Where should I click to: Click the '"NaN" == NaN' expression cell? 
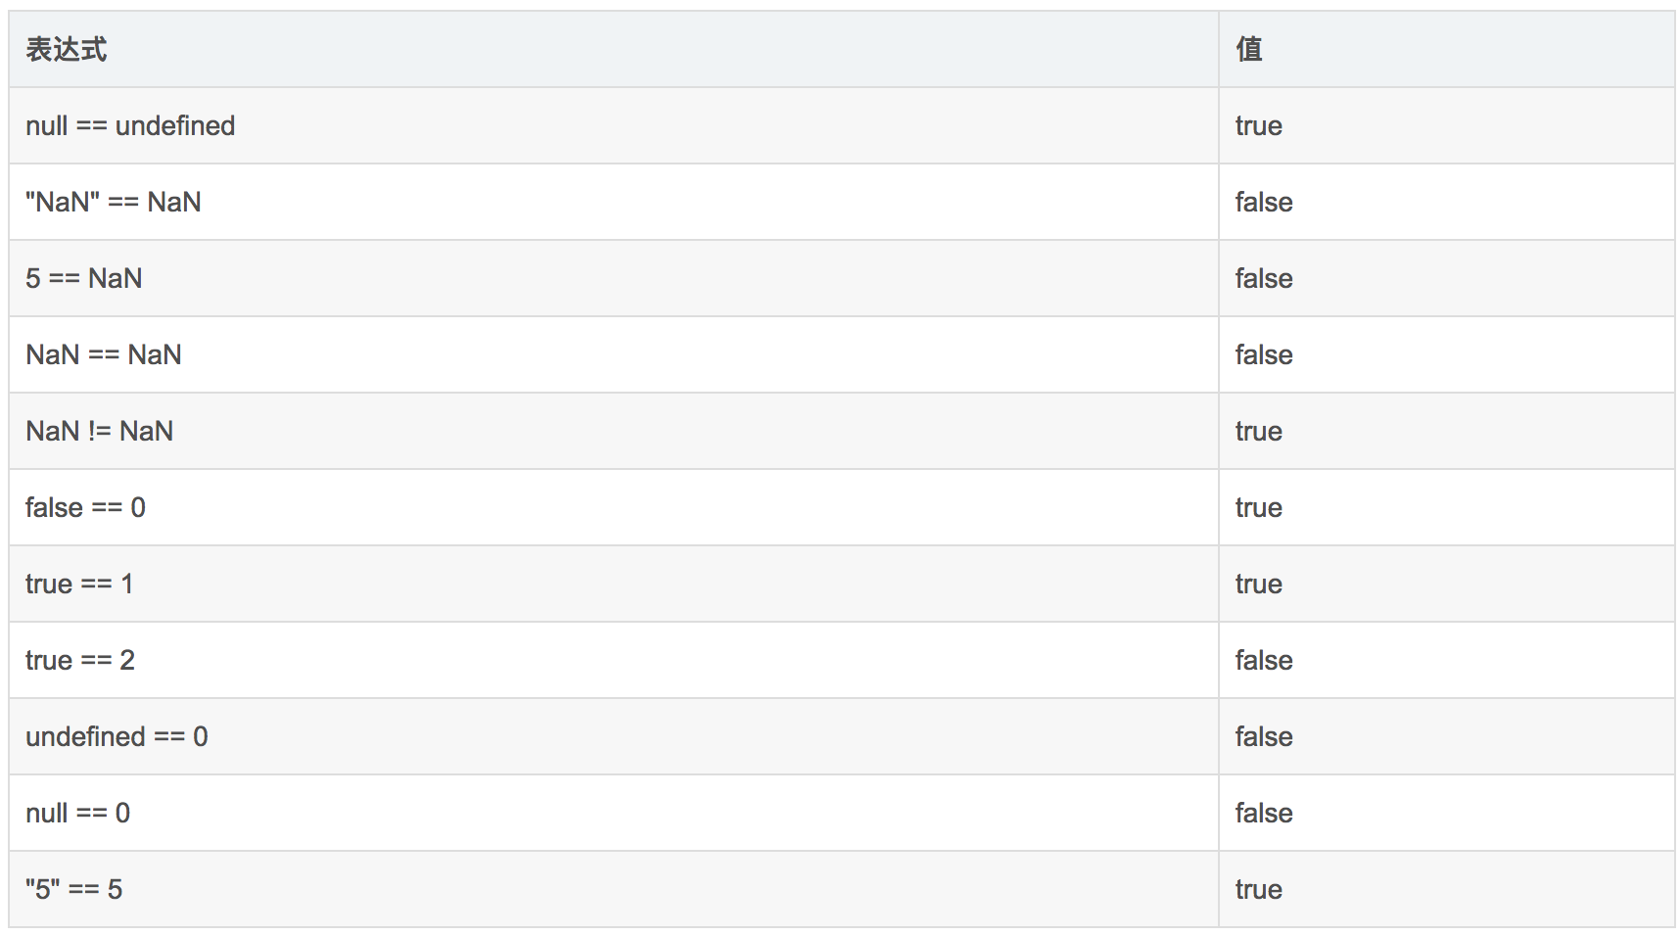coord(114,203)
